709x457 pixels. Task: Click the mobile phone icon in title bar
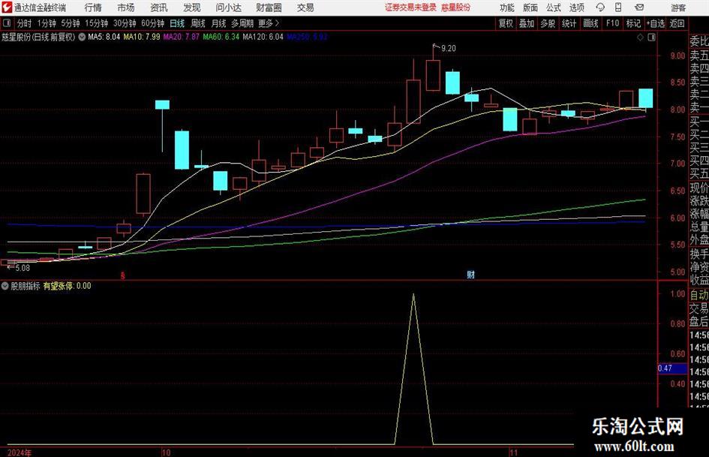pyautogui.click(x=617, y=8)
